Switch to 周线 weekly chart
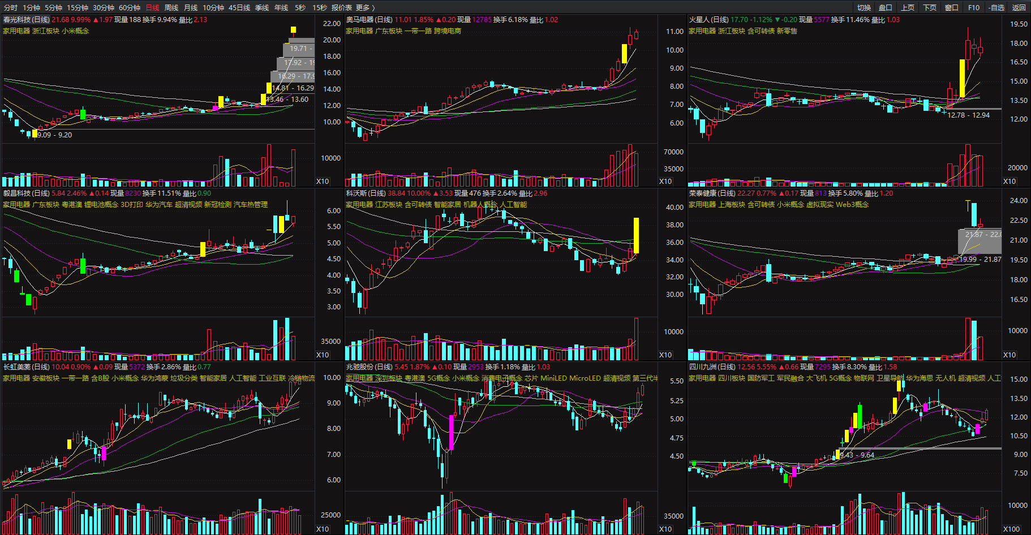 (x=171, y=7)
